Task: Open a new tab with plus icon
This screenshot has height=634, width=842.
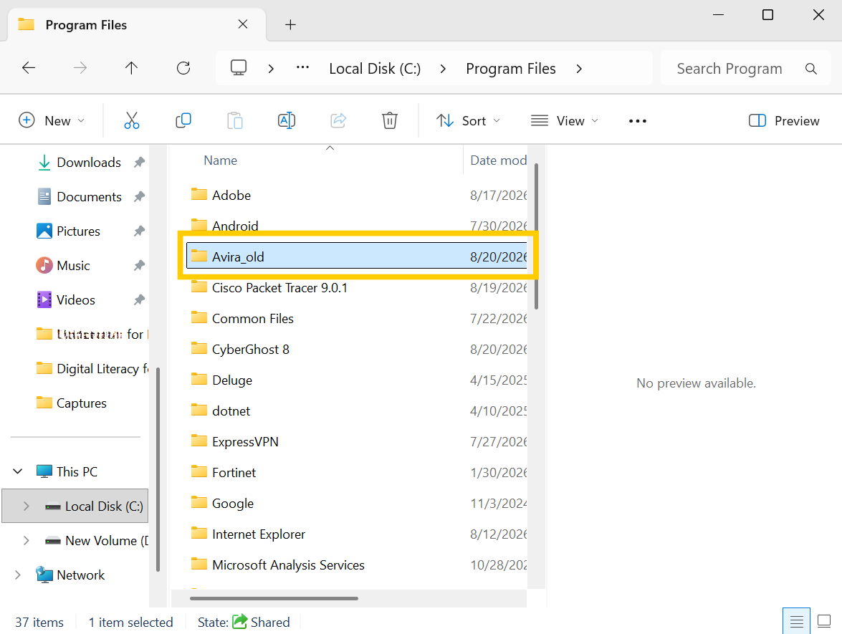Action: 290,24
